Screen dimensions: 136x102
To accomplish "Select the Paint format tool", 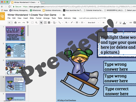I will tap(27, 23).
